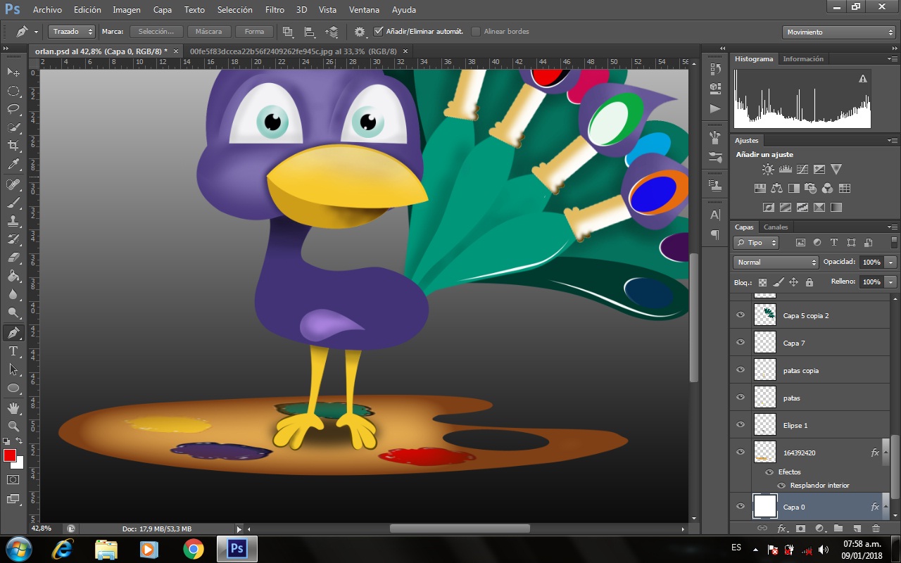The width and height of the screenshot is (901, 563).
Task: Select the Paint Bucket tool
Action: (13, 276)
